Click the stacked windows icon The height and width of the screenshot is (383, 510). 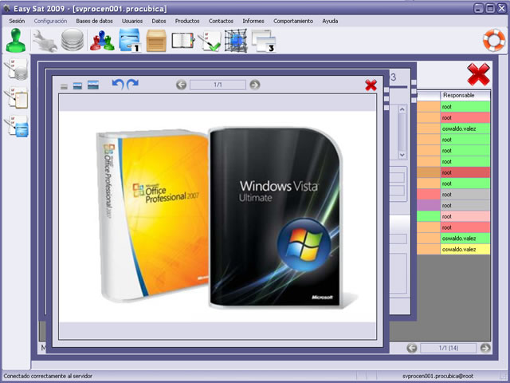264,41
